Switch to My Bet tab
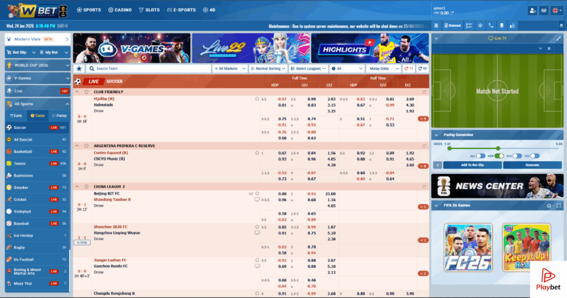 point(54,53)
